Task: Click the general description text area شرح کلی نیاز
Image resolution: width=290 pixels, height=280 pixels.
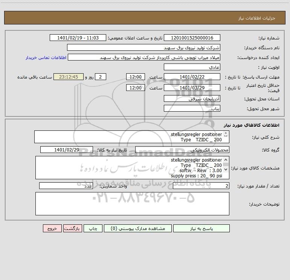Action: (132, 137)
